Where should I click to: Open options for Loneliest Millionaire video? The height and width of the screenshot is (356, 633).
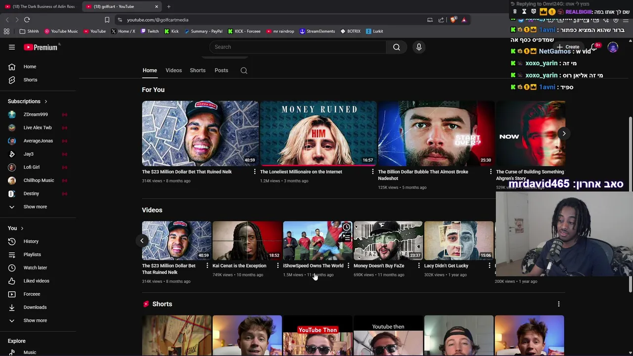372,172
